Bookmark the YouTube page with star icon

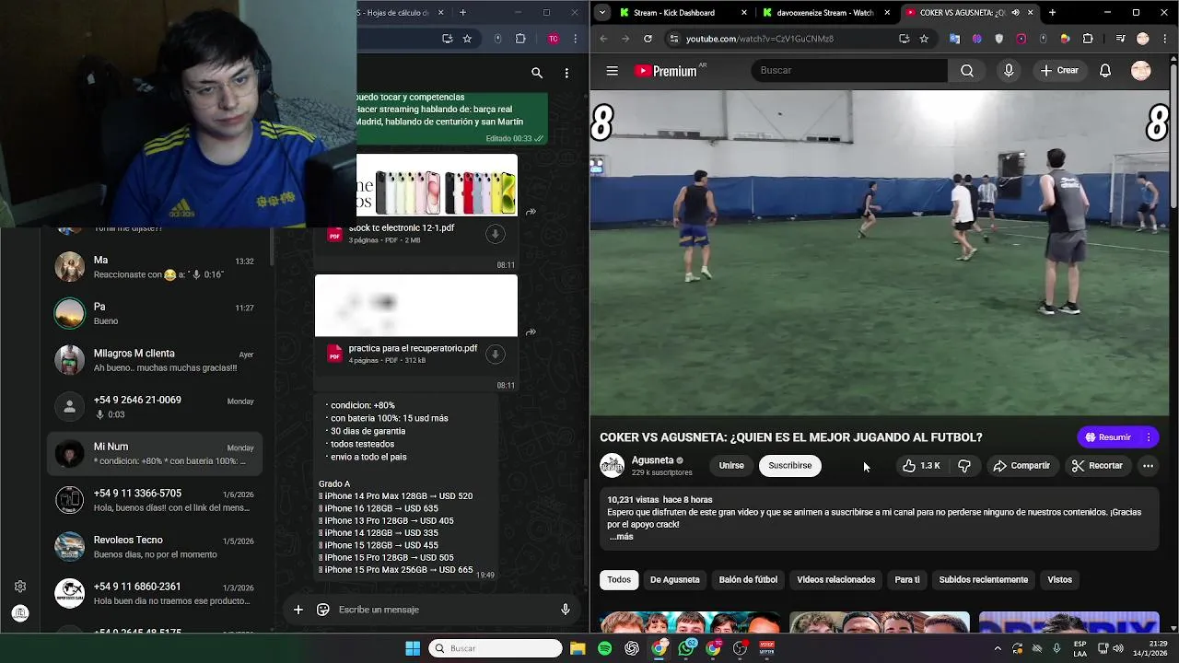point(924,39)
